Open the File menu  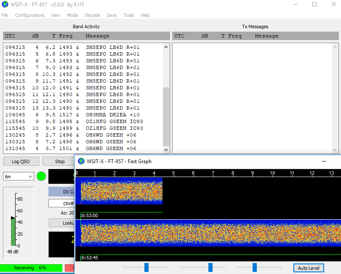coord(5,15)
